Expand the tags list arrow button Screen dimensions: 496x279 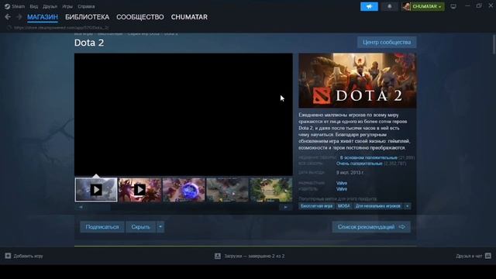click(x=408, y=206)
